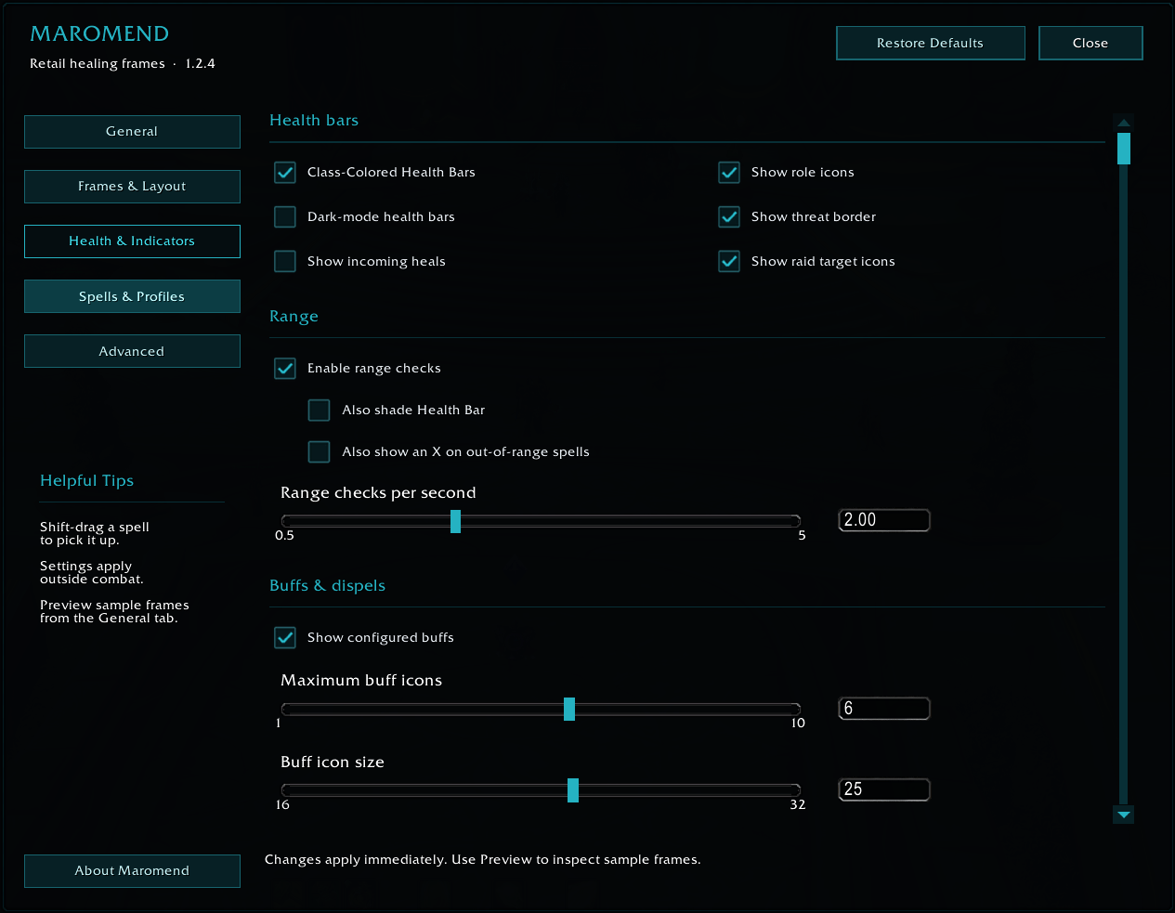Click the scrollbar down arrow
1175x913 pixels.
point(1124,815)
